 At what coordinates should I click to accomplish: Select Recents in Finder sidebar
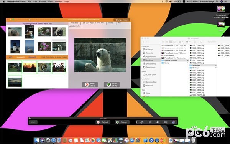coord(149,53)
